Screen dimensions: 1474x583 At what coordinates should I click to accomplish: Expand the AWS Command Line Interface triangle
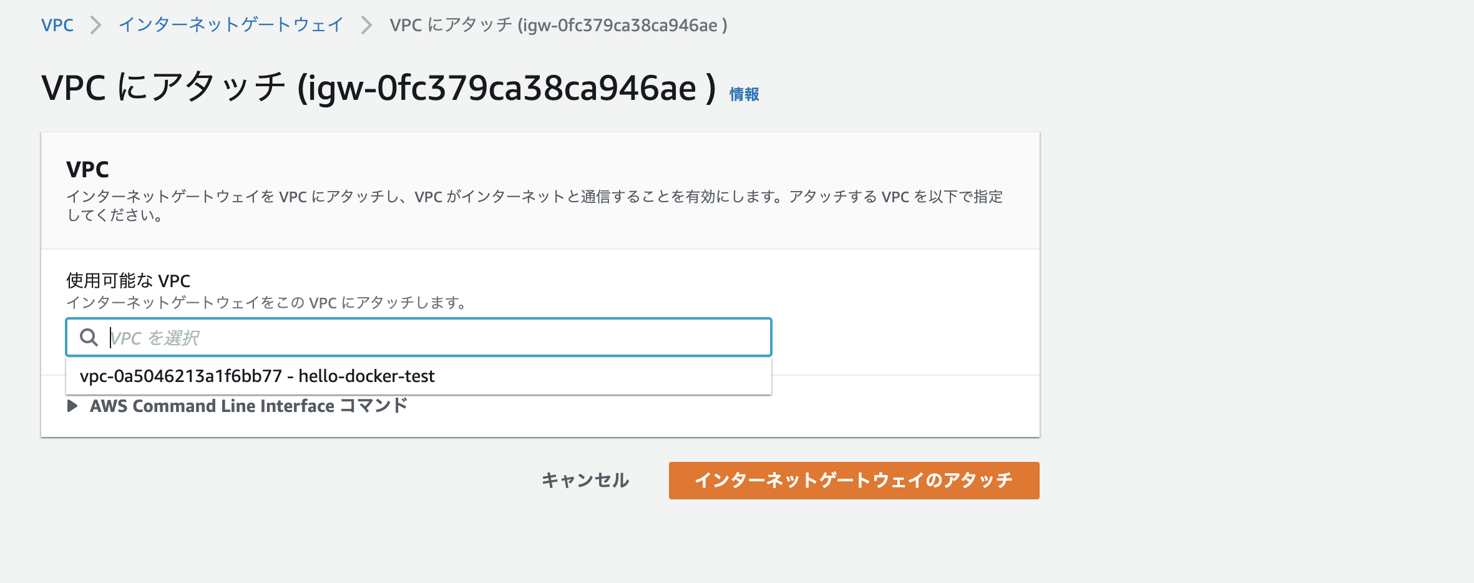point(72,406)
